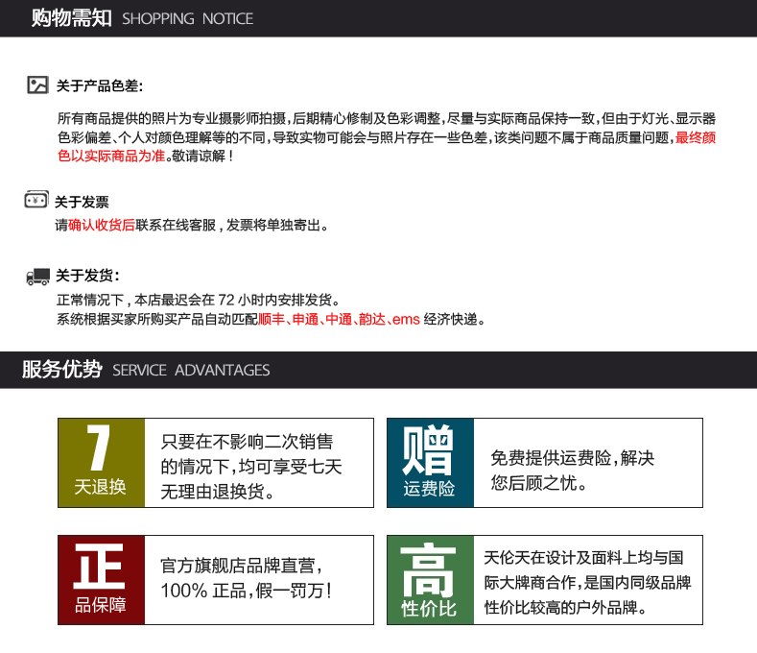Click the banknote icon beside 关于发票
Screen dimensions: 757x653
[36, 199]
